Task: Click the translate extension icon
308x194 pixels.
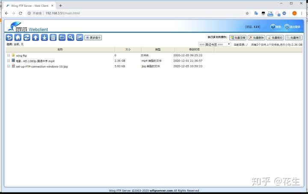Action: tap(256, 13)
